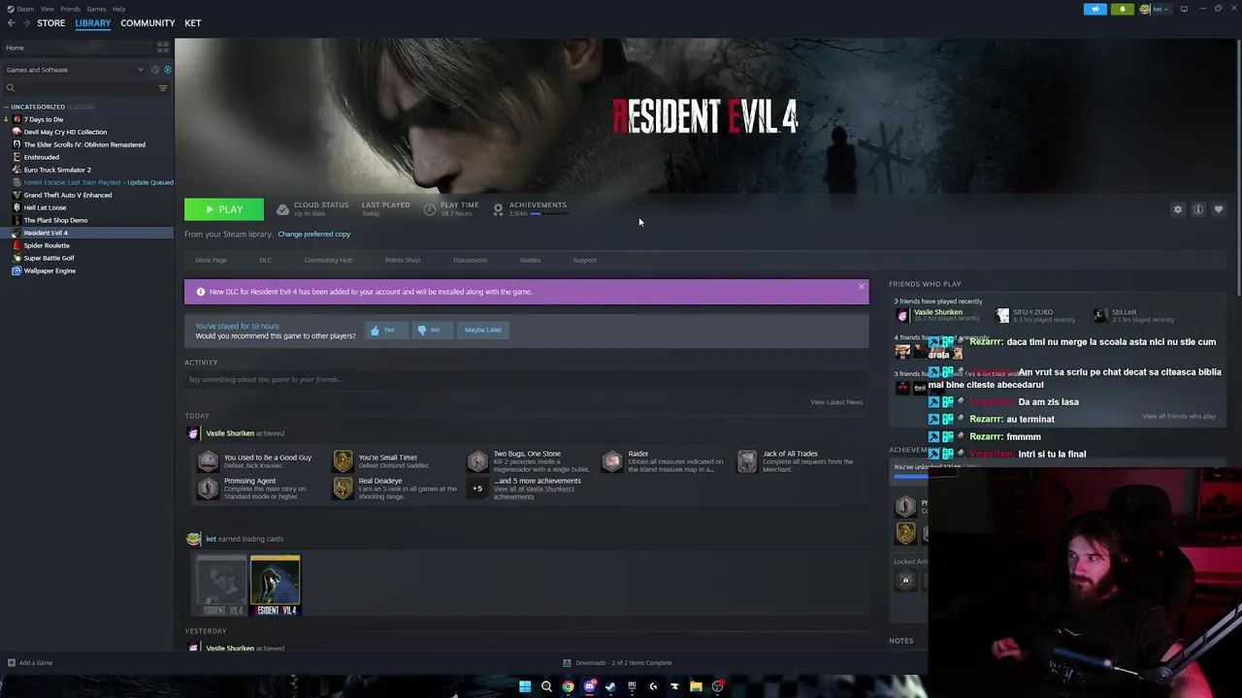This screenshot has width=1242, height=698.
Task: Open the STORE tab
Action: tap(50, 23)
